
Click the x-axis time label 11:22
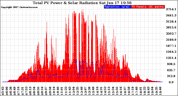click(66, 91)
